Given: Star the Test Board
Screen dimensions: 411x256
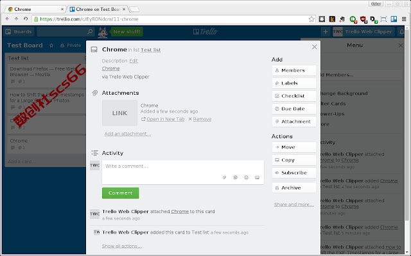Looking at the screenshot, I should 51,45.
